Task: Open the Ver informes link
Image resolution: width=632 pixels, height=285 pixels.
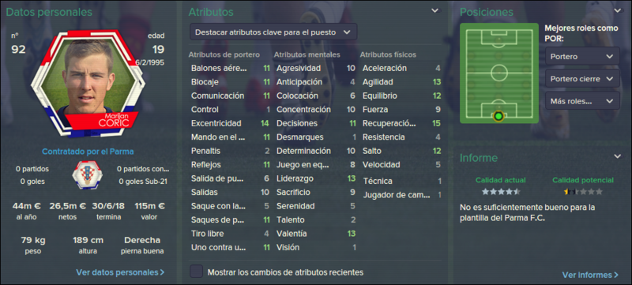Action: tap(590, 275)
